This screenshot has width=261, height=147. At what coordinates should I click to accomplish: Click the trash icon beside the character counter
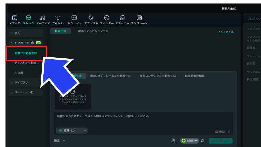[229, 132]
